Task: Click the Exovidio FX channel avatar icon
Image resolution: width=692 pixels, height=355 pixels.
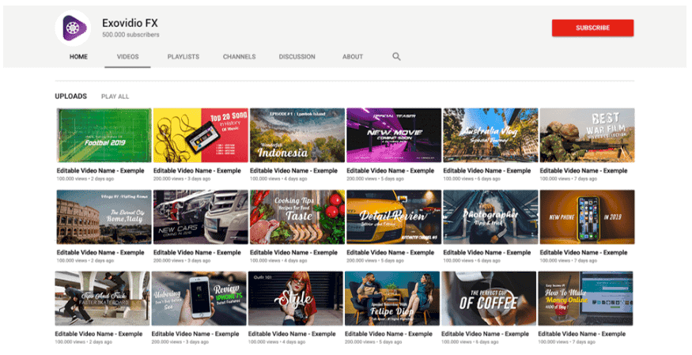Action: pyautogui.click(x=73, y=28)
